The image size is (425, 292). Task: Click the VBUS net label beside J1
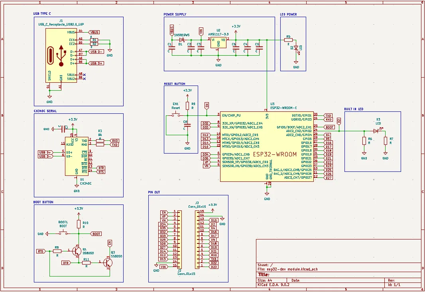pos(94,32)
